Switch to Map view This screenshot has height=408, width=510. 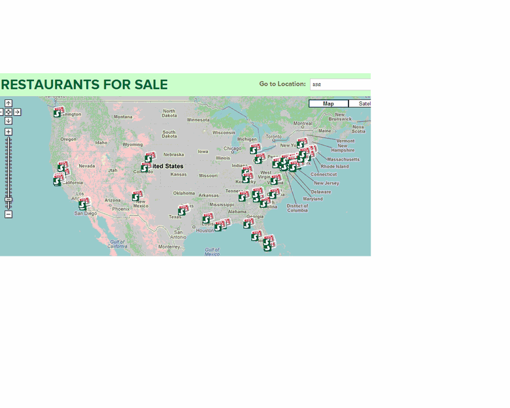pyautogui.click(x=328, y=104)
